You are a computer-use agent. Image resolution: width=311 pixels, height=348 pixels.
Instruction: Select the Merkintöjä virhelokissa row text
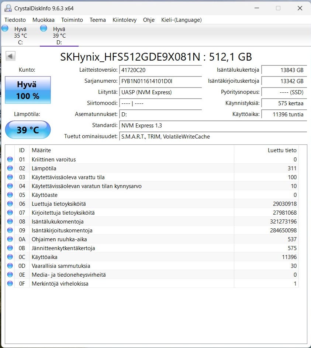60,284
